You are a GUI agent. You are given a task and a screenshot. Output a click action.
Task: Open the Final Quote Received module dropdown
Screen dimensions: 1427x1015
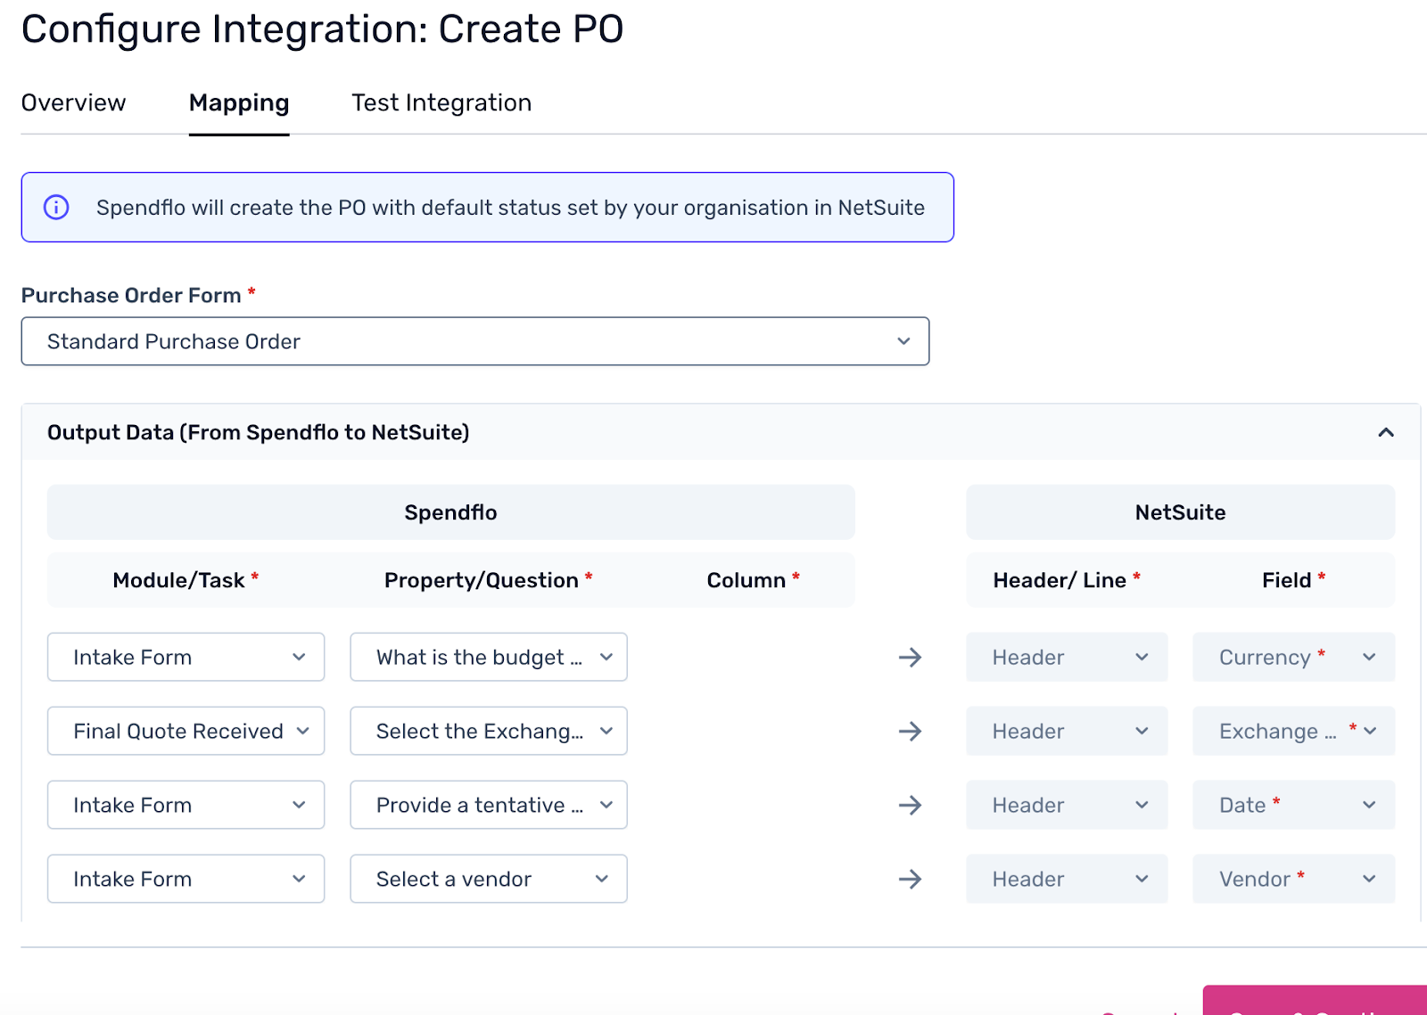(x=186, y=732)
